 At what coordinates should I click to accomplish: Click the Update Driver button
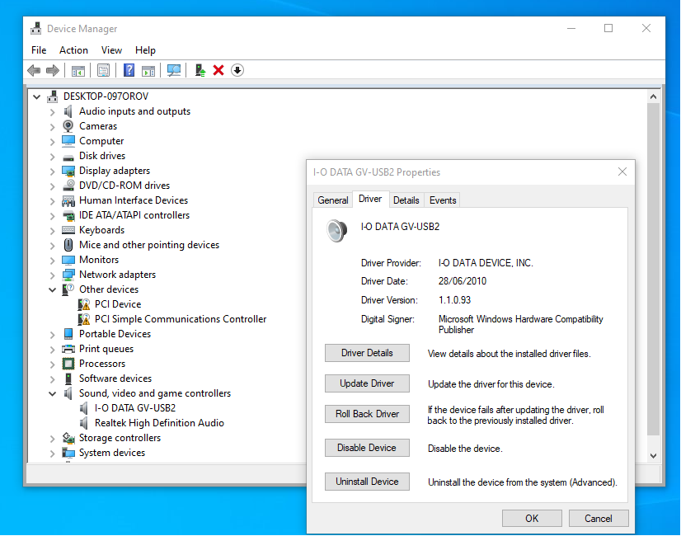tap(367, 383)
